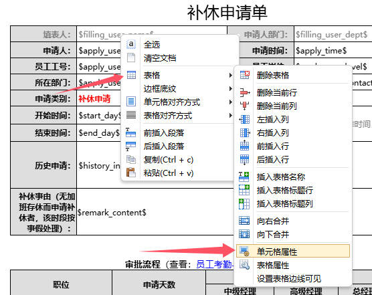Expand the 边框底纹 submenu arrow

click(x=231, y=89)
